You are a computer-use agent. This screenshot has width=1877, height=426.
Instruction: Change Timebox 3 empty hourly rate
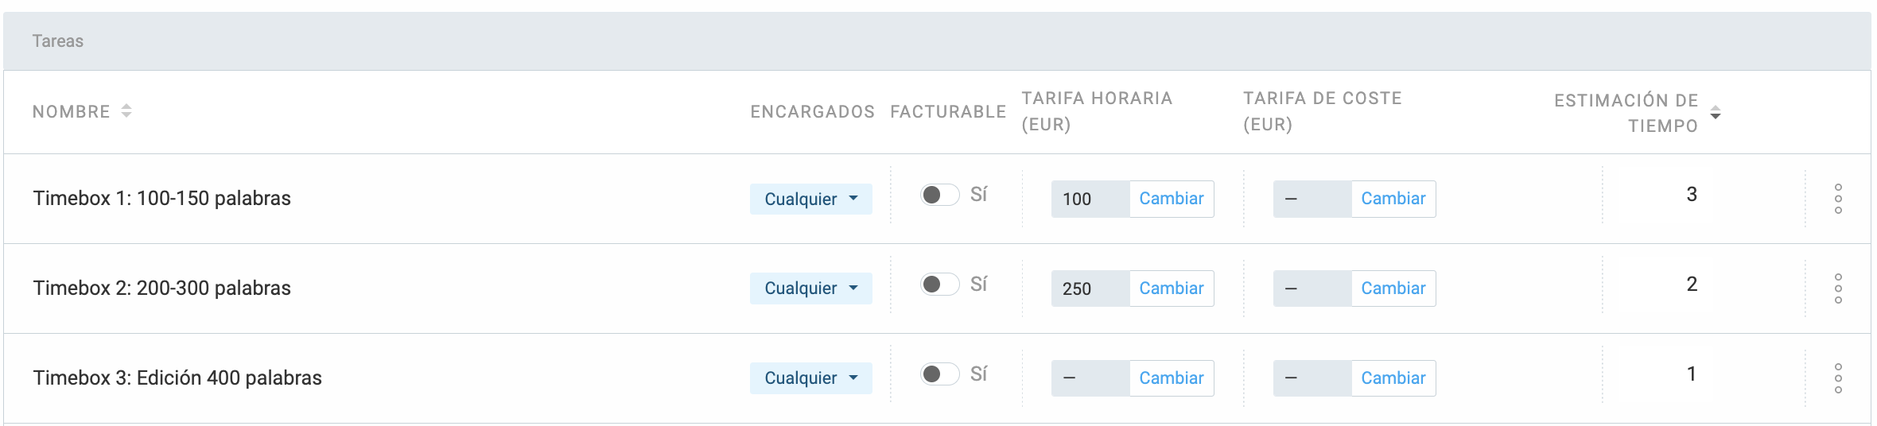[1172, 378]
